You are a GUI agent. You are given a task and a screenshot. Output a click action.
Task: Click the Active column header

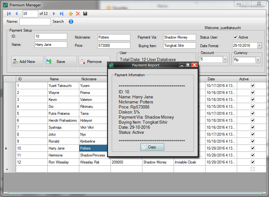click(x=252, y=79)
